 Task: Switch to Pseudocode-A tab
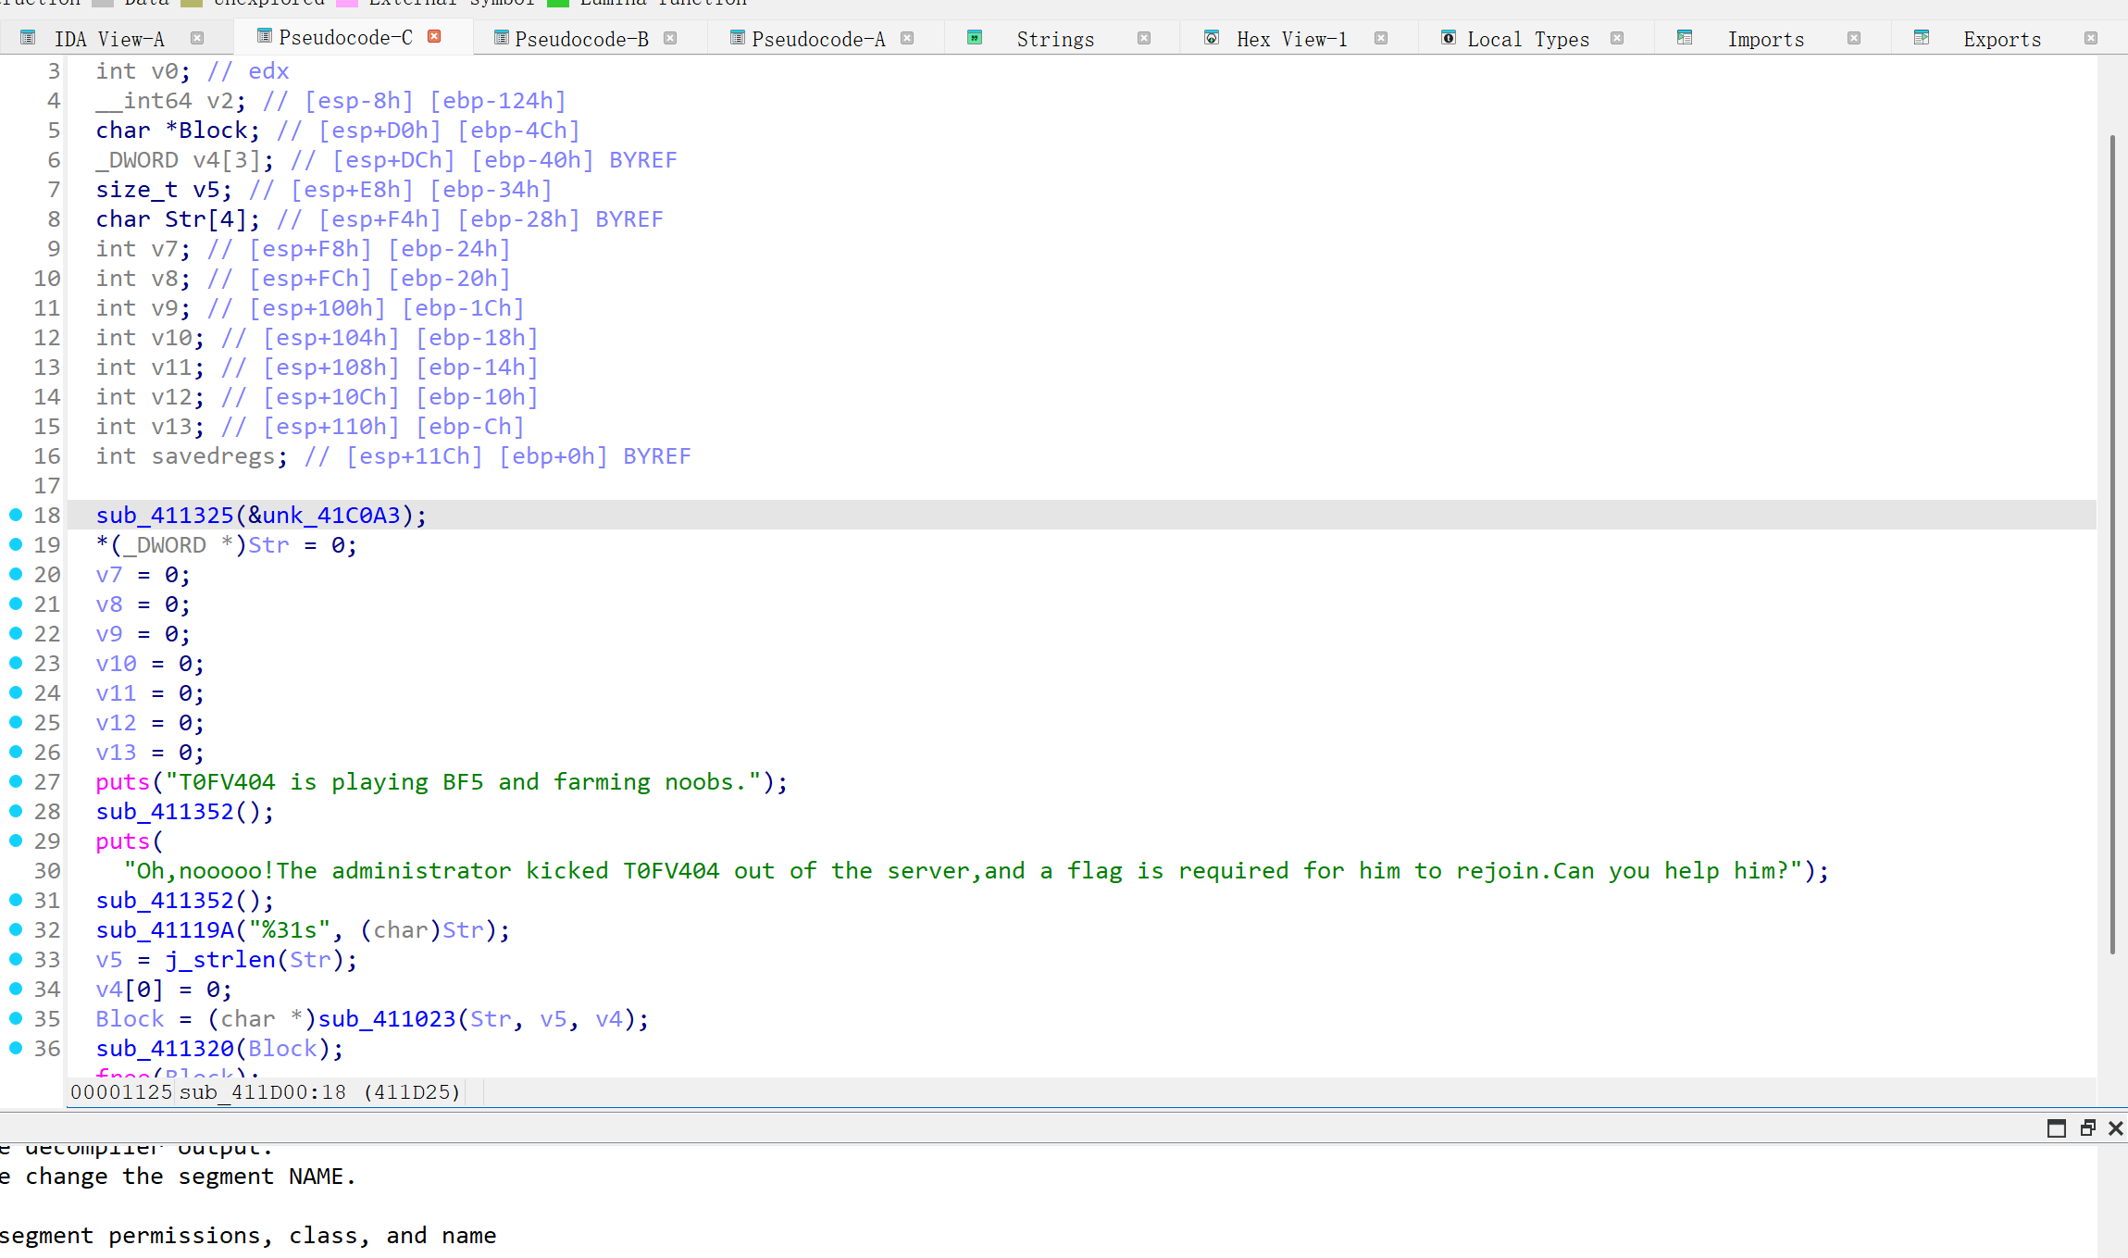817,39
